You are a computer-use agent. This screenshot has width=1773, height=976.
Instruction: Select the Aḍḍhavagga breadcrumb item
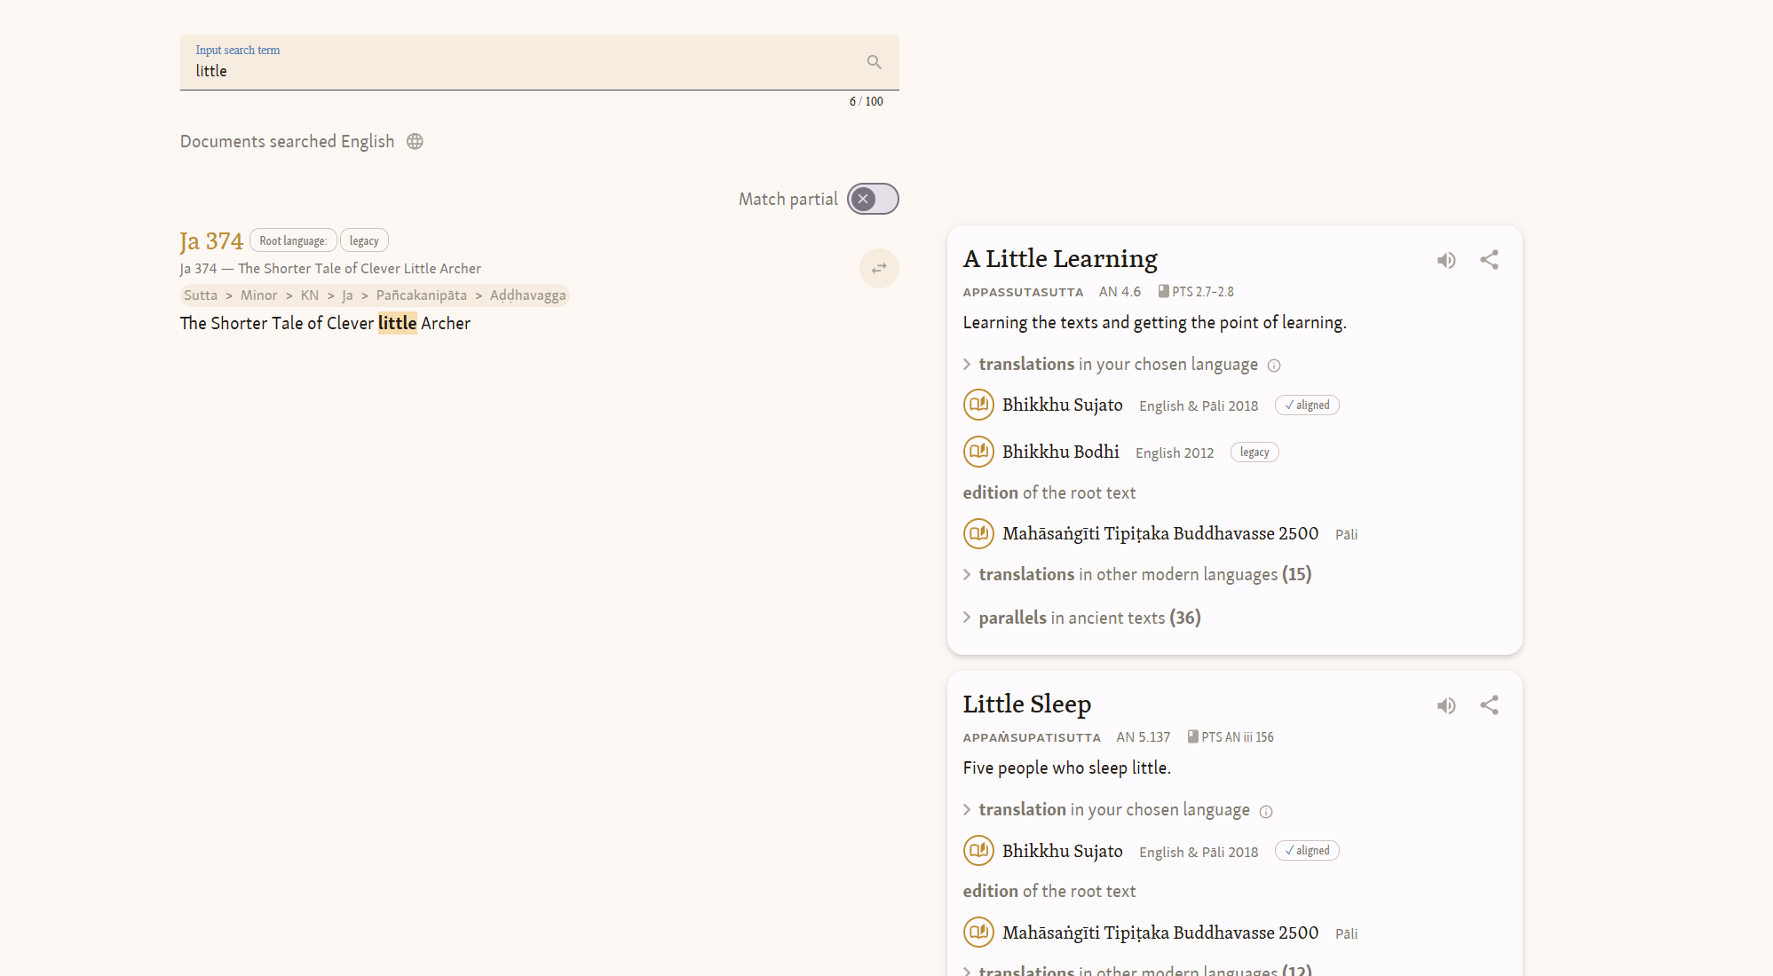[527, 295]
